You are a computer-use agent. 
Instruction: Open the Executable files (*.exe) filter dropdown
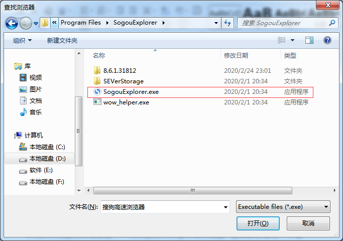coord(283,207)
